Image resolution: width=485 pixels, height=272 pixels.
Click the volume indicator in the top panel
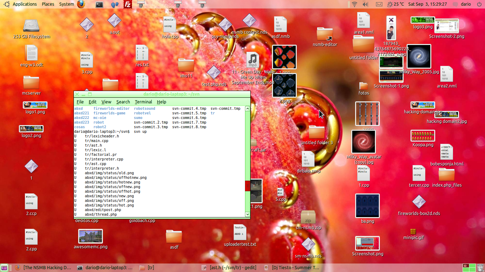point(365,4)
